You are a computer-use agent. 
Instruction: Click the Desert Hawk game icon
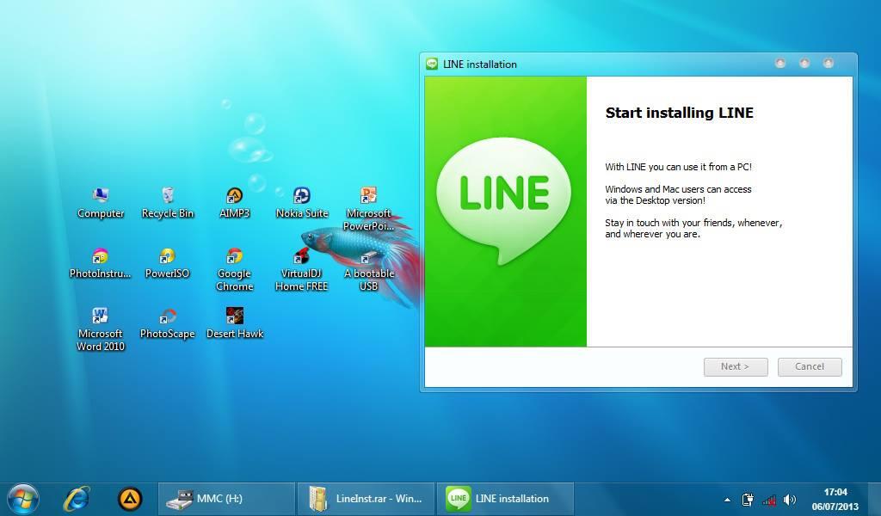click(234, 317)
